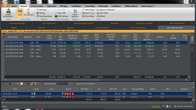This screenshot has height=110, width=196.
Task: Open the Last 250 hands dropdown
Action: coord(12,84)
